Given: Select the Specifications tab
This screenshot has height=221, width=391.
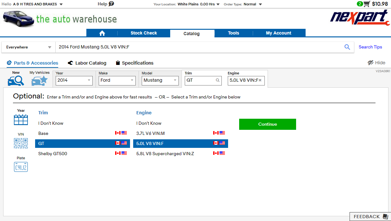Looking at the screenshot, I should 134,63.
